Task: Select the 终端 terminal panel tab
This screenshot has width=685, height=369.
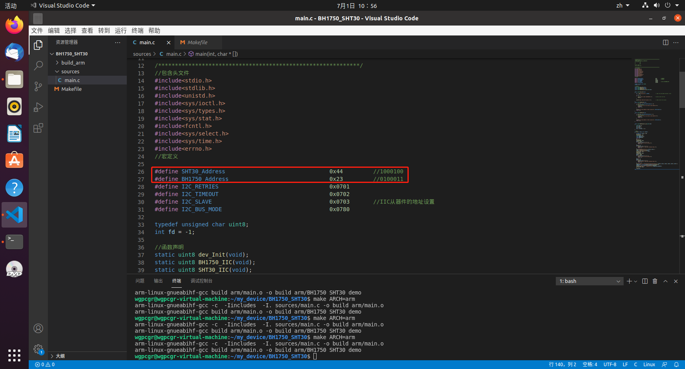Action: 177,281
